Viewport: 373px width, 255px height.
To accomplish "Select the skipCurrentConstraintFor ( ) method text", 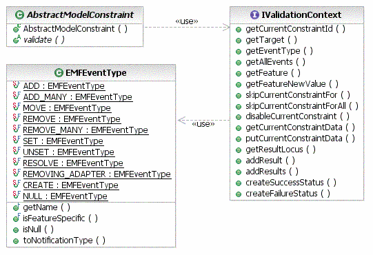I will point(298,95).
